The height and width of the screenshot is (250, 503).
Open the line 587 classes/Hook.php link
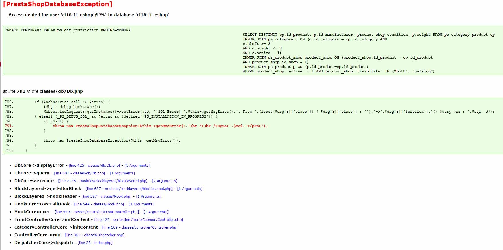coord(106,197)
